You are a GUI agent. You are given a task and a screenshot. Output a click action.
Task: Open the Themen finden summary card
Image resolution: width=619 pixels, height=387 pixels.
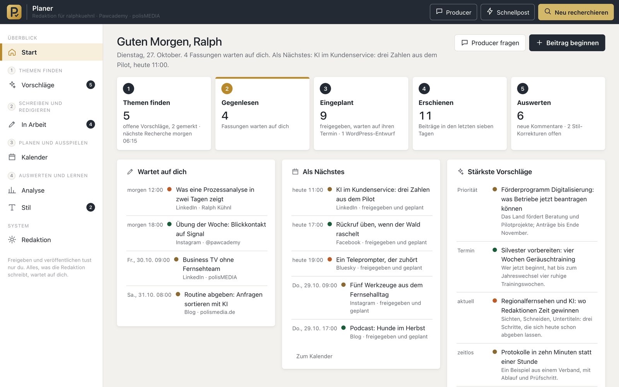164,113
